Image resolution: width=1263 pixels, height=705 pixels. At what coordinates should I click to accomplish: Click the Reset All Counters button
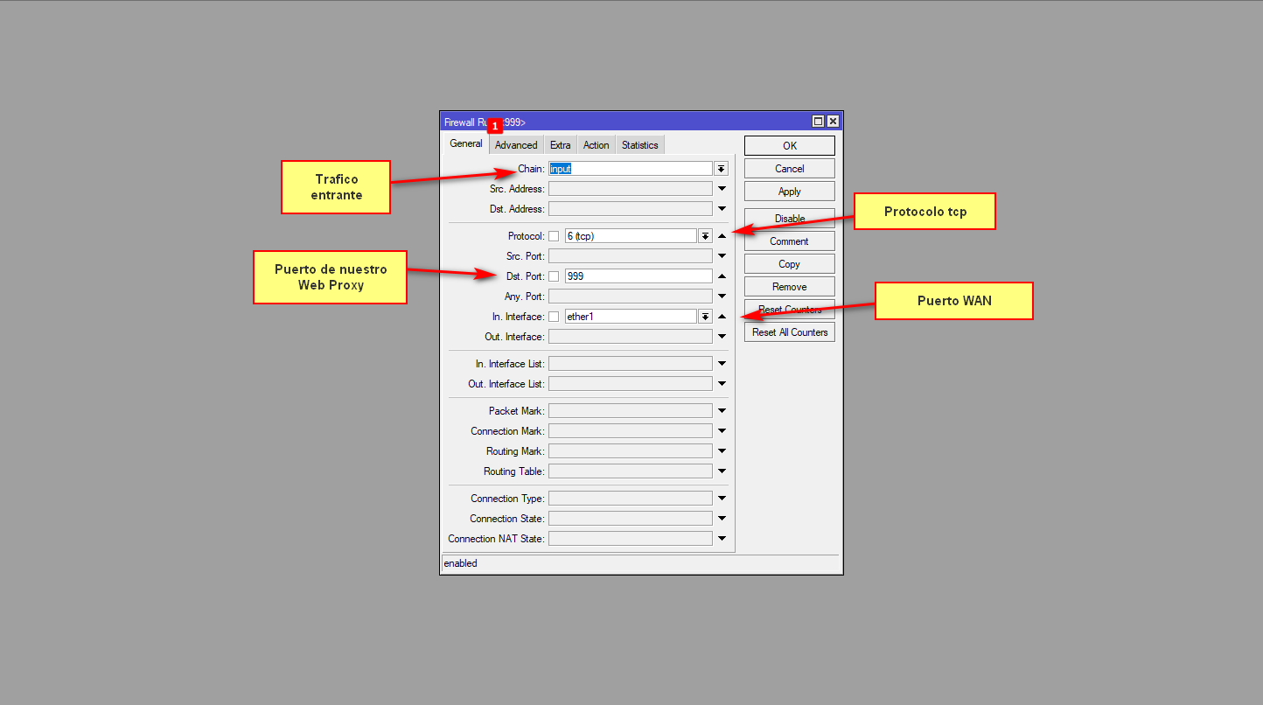coord(789,332)
